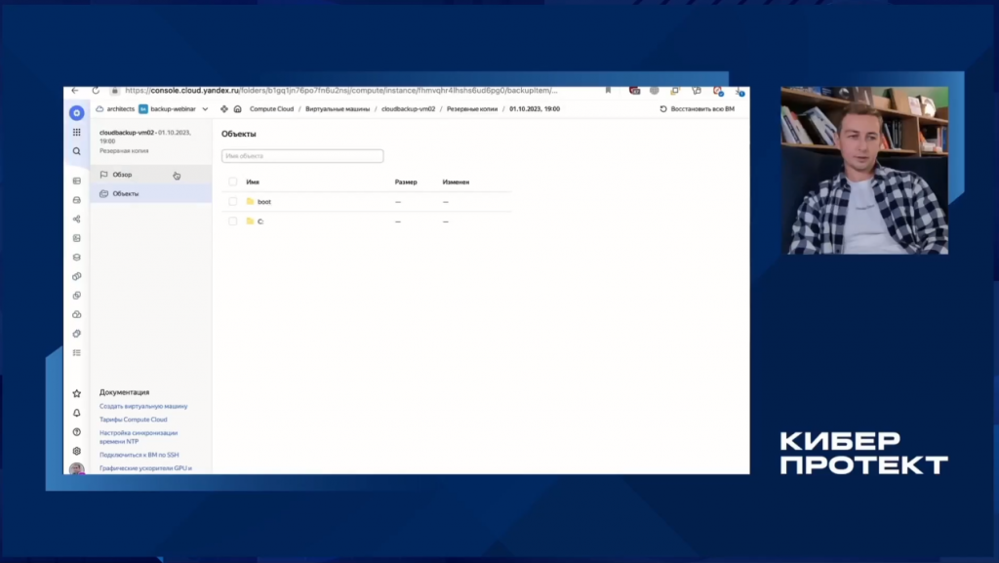Click the padlock icon in address bar
999x563 pixels.
(115, 91)
